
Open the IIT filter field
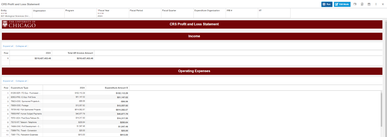(x=274, y=13)
